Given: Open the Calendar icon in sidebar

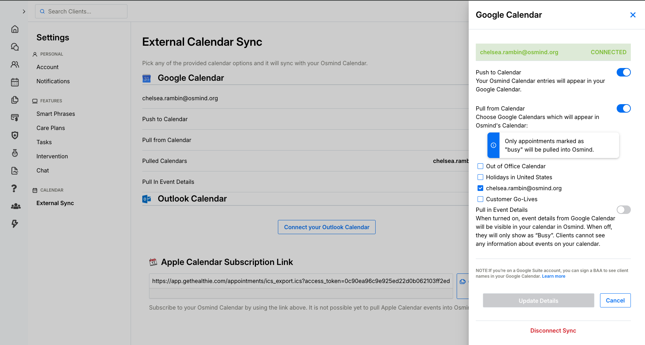Looking at the screenshot, I should [15, 82].
